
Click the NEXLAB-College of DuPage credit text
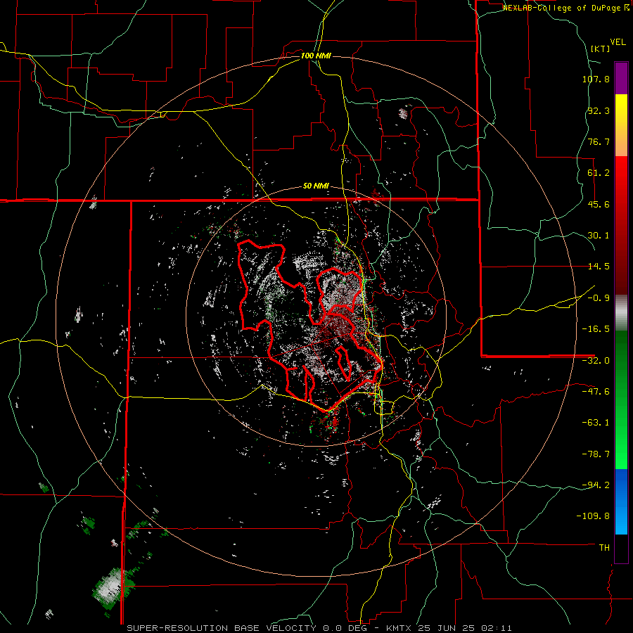pyautogui.click(x=566, y=8)
